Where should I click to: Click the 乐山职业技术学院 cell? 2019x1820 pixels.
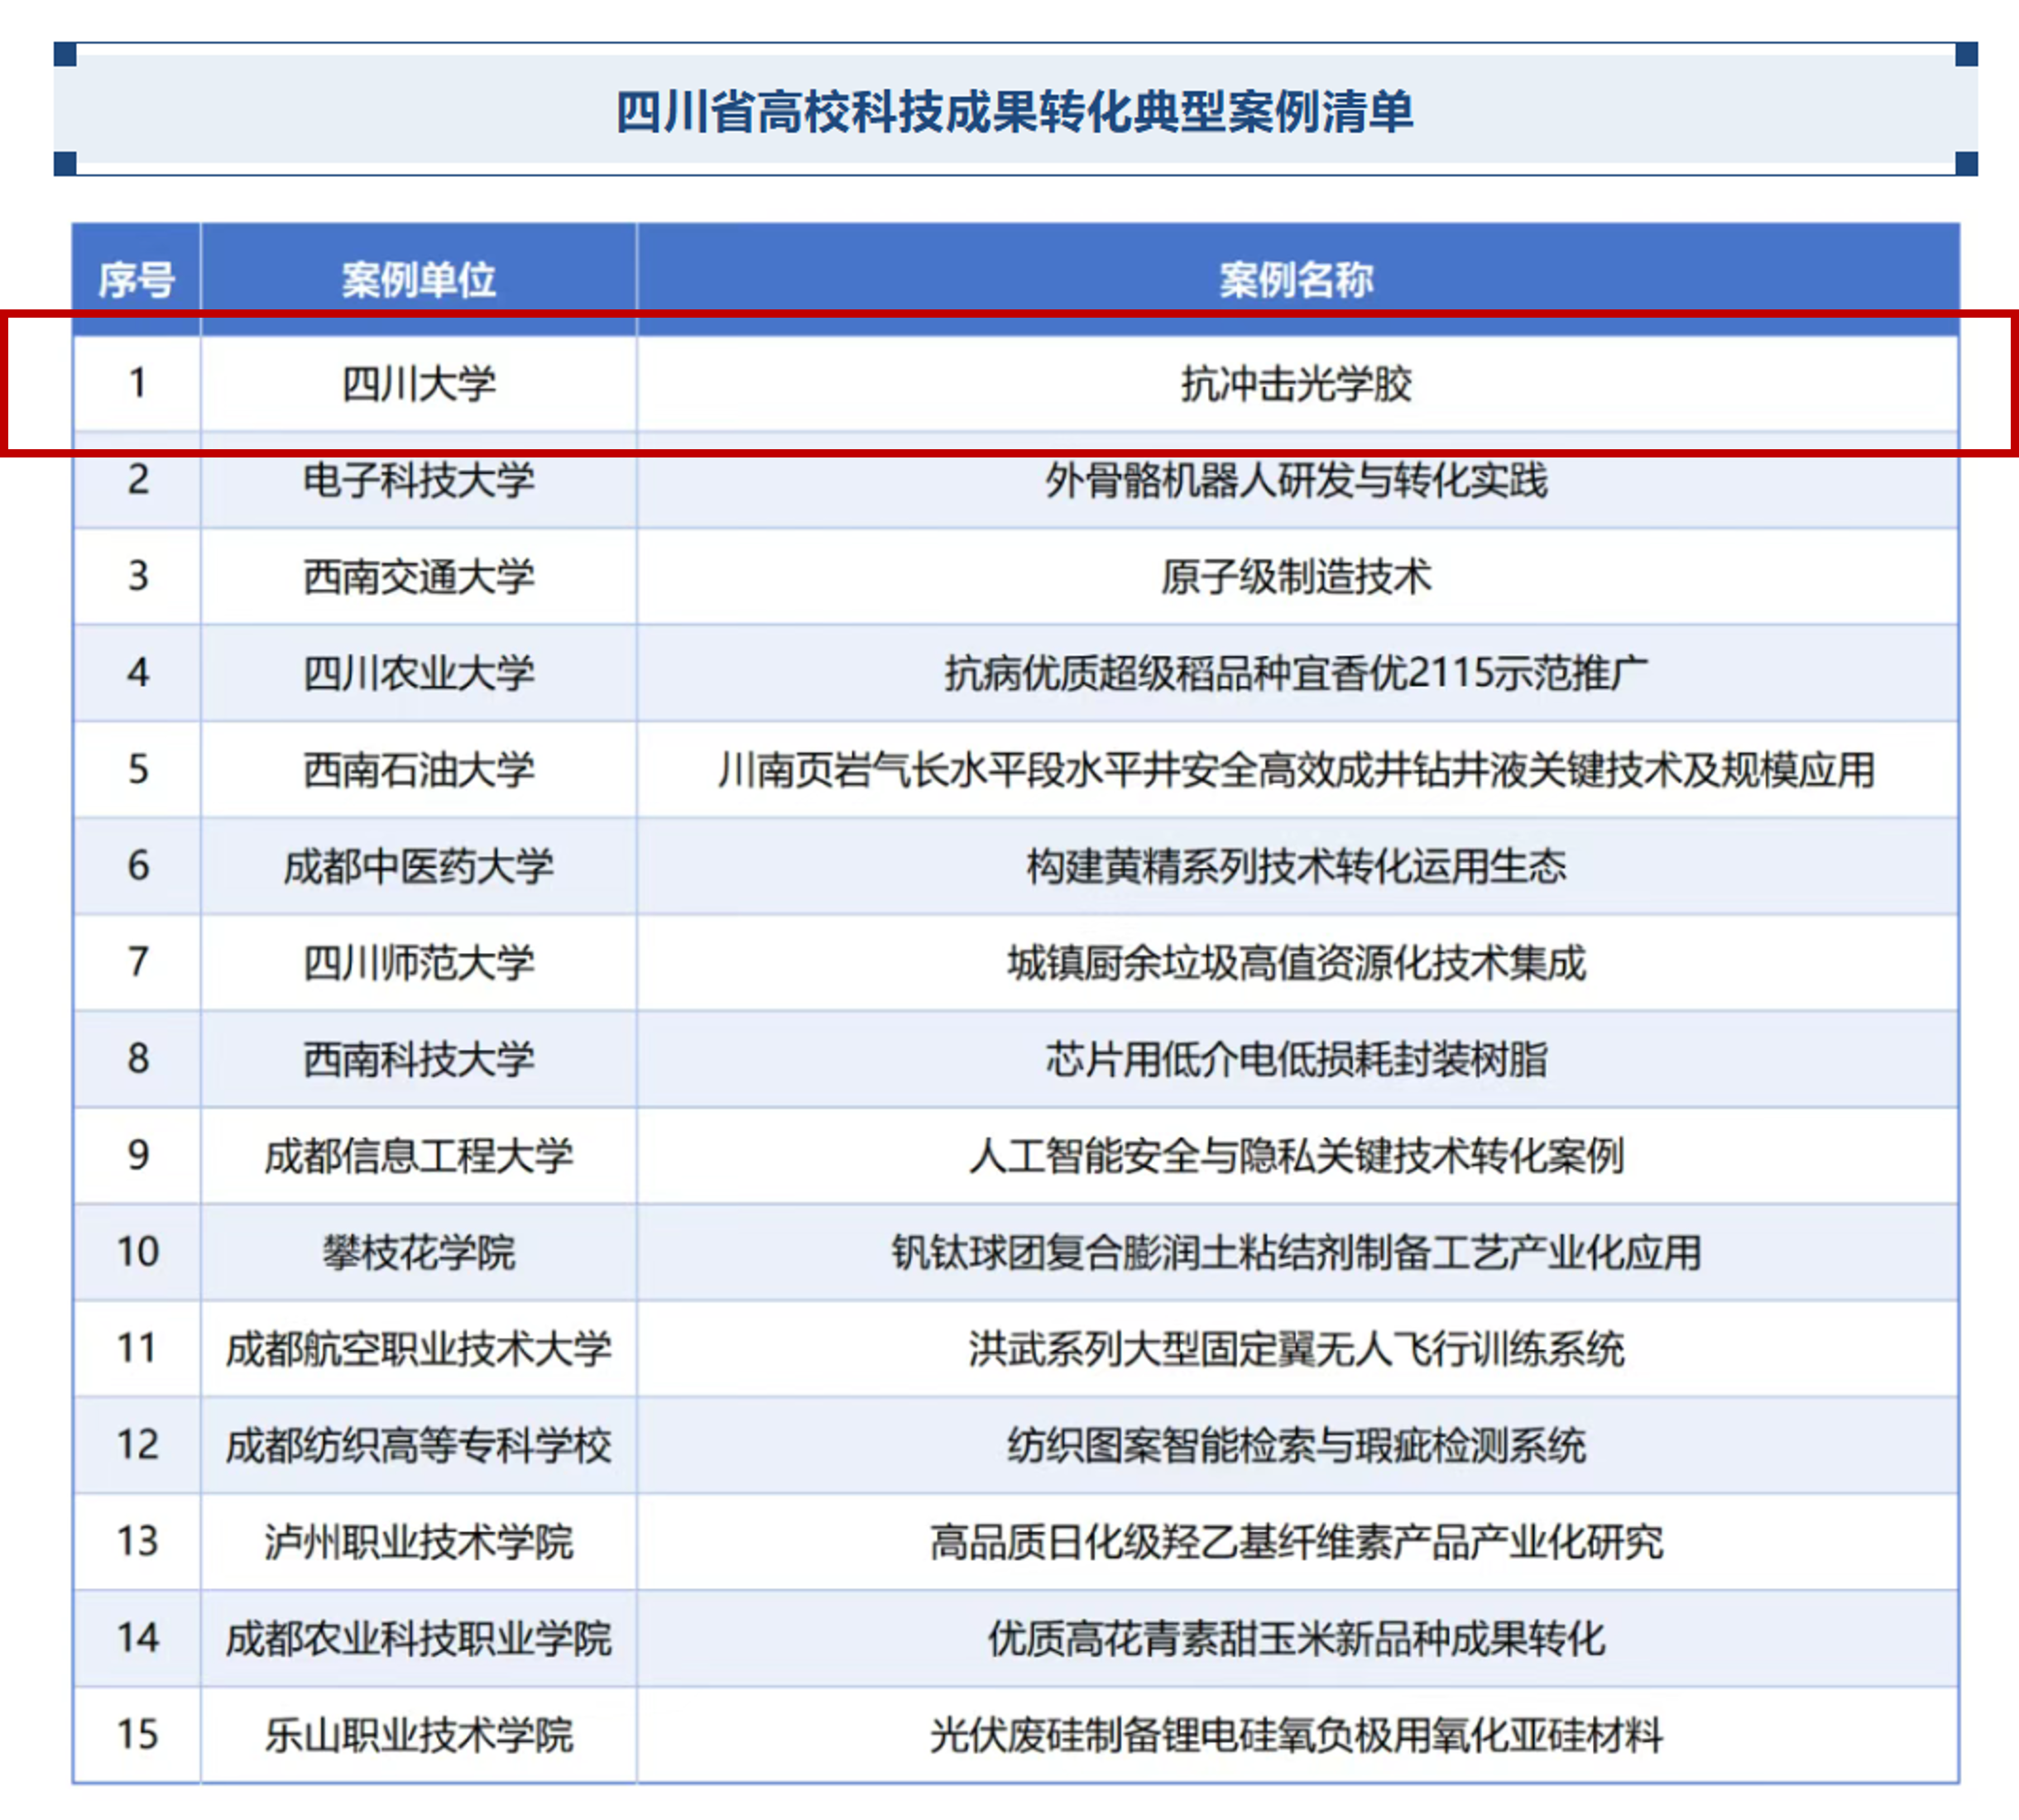pyautogui.click(x=418, y=1735)
